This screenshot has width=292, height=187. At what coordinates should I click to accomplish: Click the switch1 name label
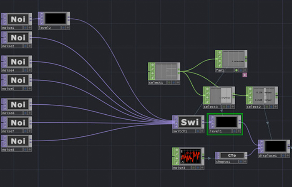tap(180, 131)
